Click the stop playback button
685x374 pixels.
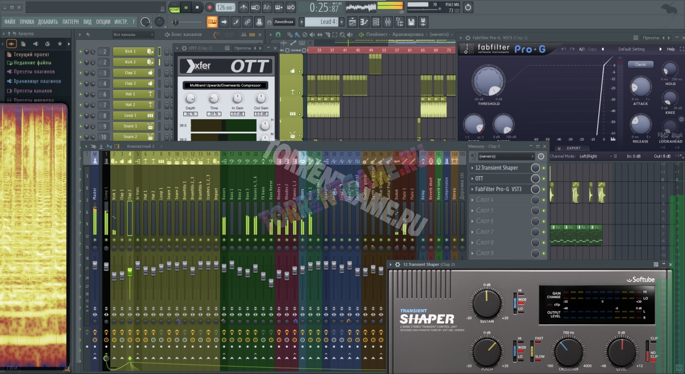[x=197, y=7]
